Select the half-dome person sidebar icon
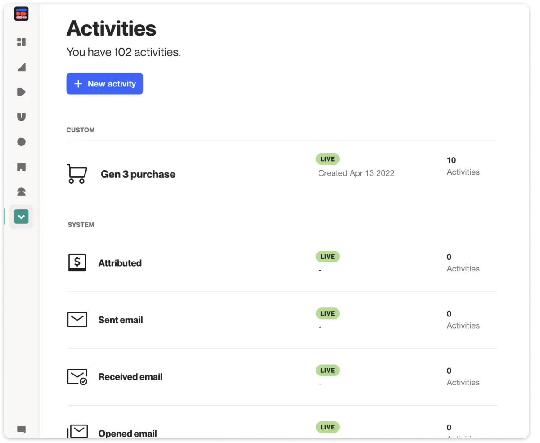This screenshot has width=540, height=443. 21,192
